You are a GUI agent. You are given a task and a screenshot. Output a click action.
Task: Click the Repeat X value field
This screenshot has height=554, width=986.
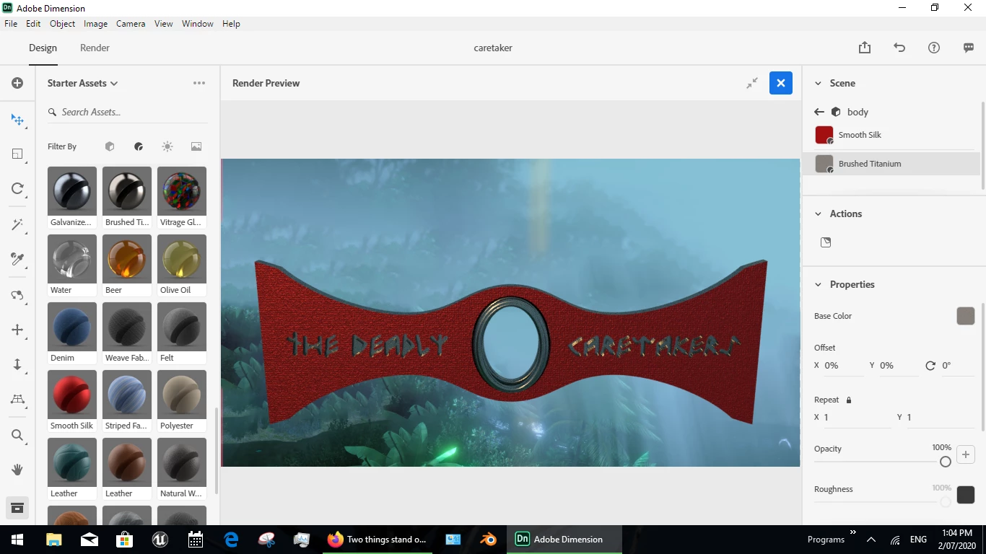(x=857, y=418)
